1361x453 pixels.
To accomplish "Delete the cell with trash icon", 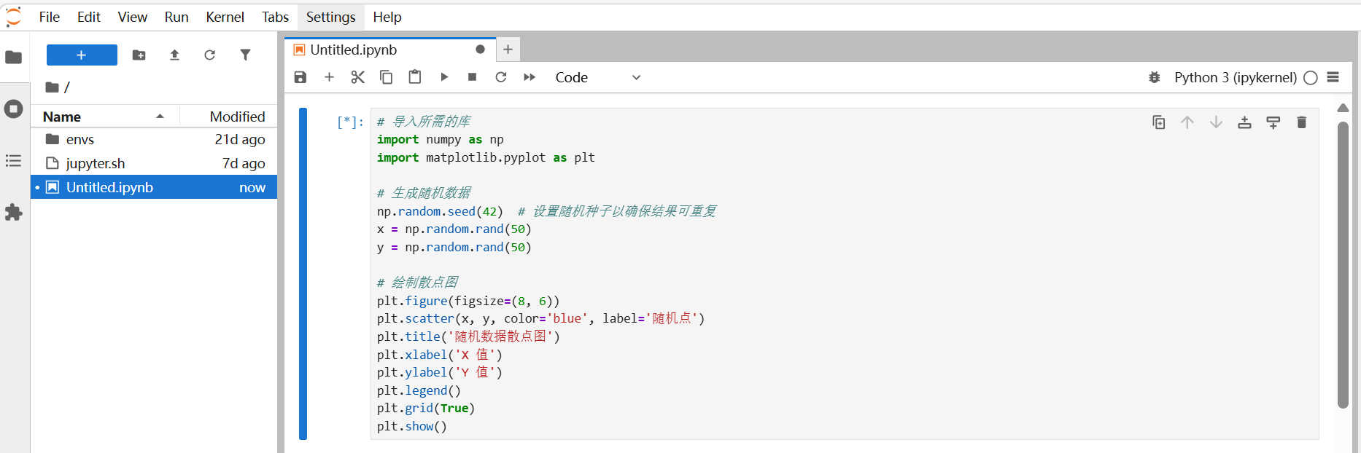I will pyautogui.click(x=1301, y=122).
